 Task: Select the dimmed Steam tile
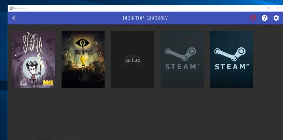(x=182, y=60)
